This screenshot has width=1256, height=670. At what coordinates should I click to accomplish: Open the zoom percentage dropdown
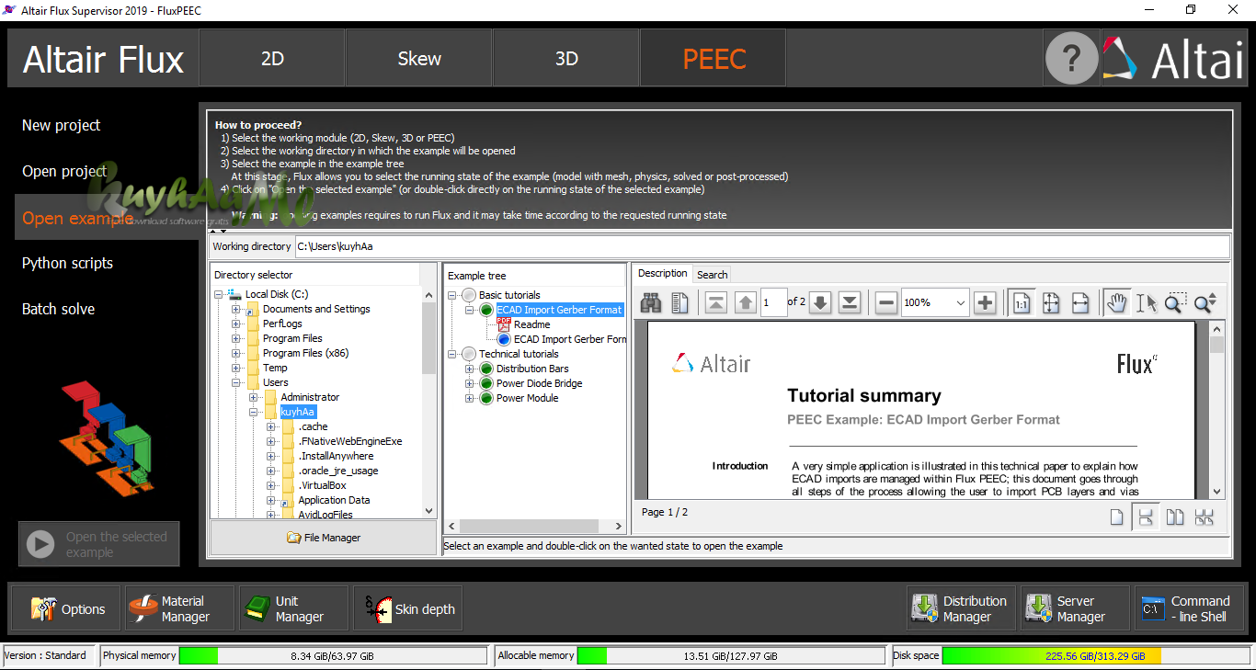click(960, 302)
